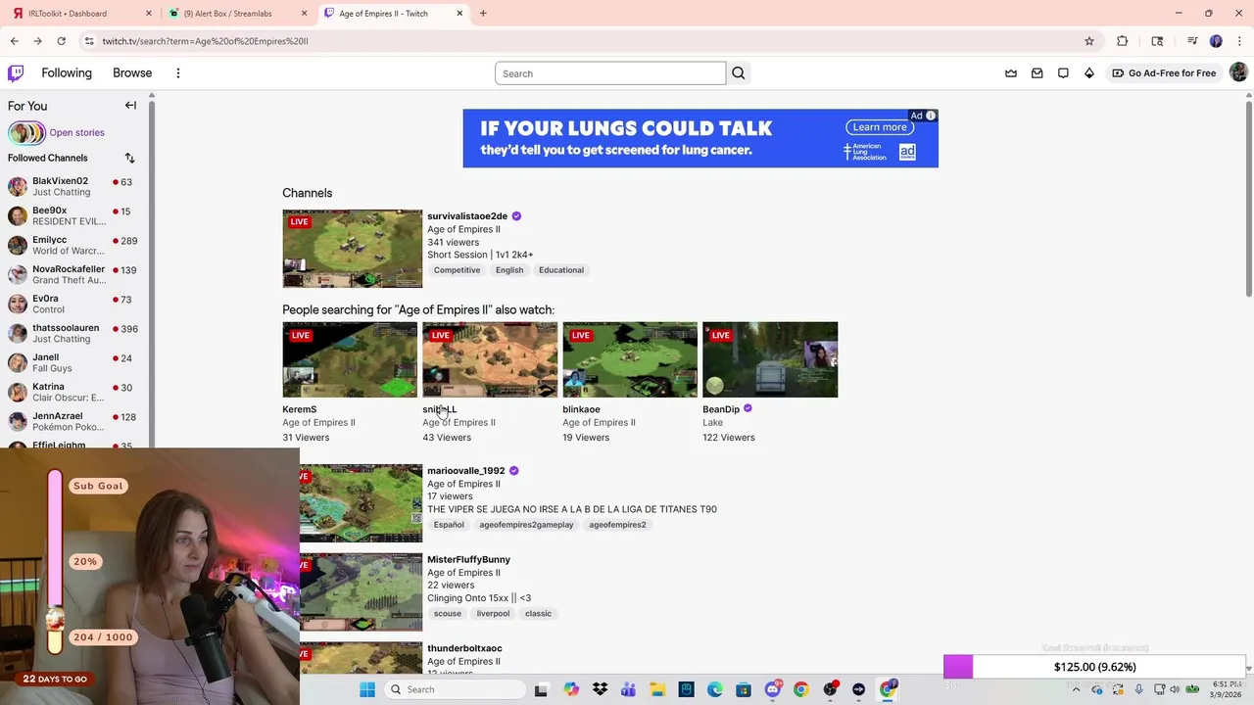Screen dimensions: 1254x705
Task: Open marioovalle_1992 channel link
Action: tap(465, 471)
